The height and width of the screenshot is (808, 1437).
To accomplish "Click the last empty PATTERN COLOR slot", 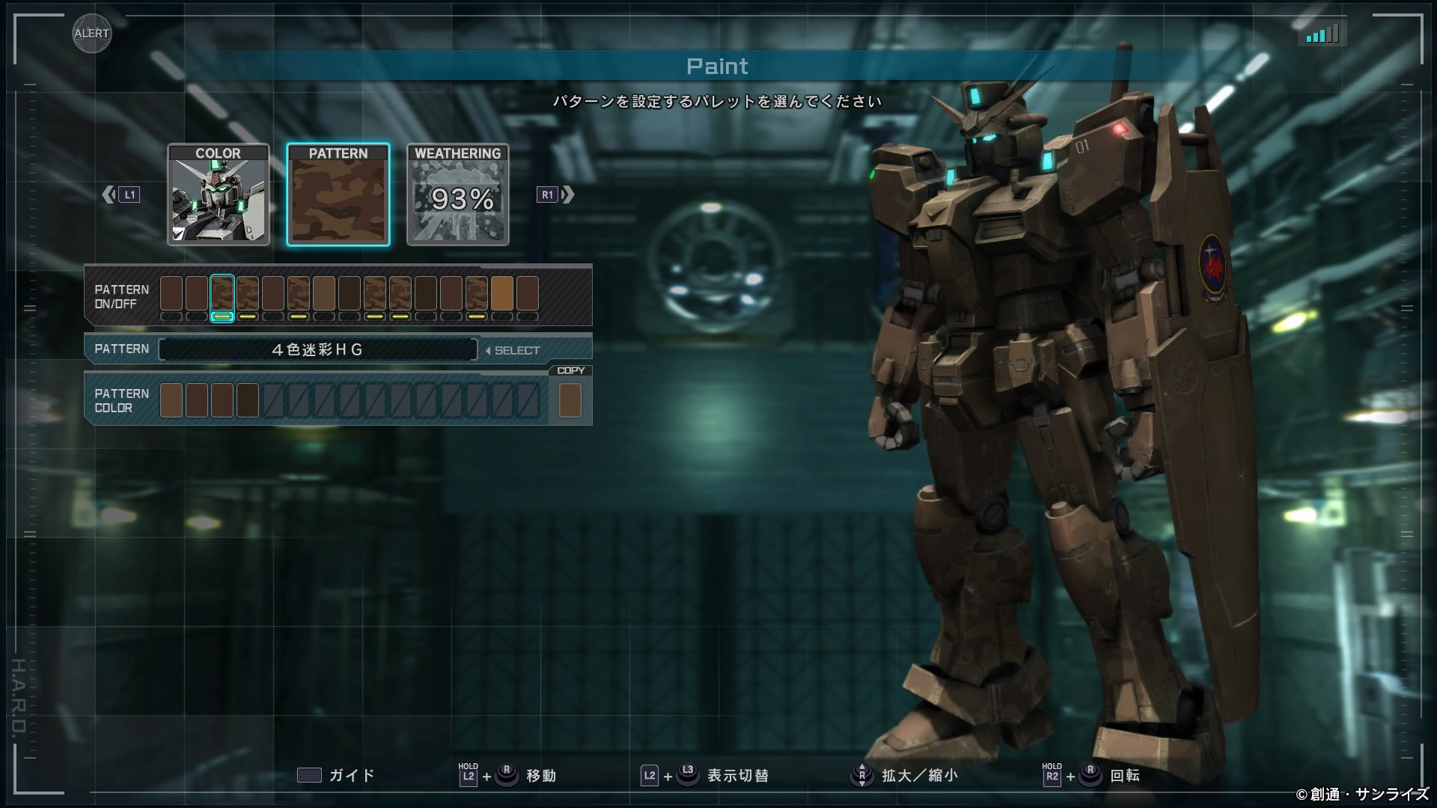I will coord(528,400).
